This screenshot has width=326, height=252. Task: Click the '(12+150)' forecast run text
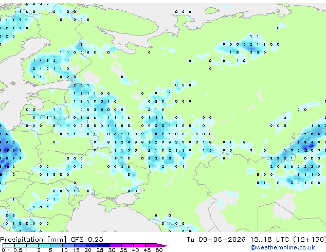click(x=310, y=240)
